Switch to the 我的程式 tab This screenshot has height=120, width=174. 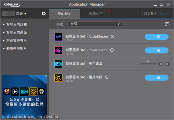[64, 14]
